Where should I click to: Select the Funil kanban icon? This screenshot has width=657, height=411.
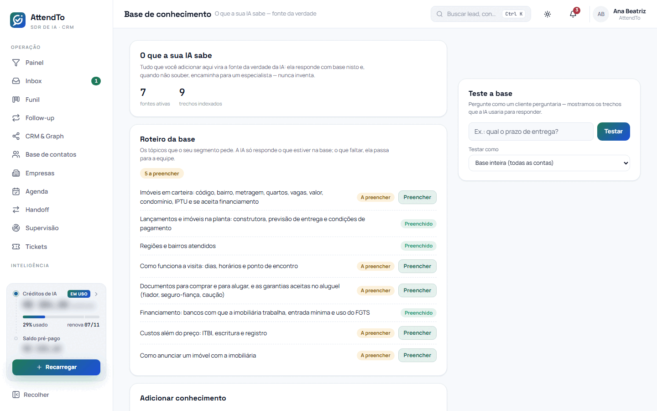(16, 100)
